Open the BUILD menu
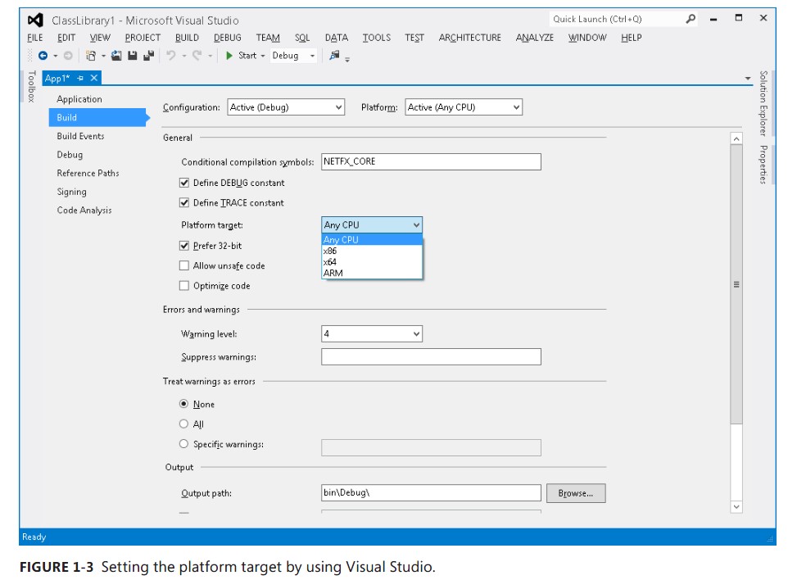This screenshot has width=788, height=580. tap(187, 38)
